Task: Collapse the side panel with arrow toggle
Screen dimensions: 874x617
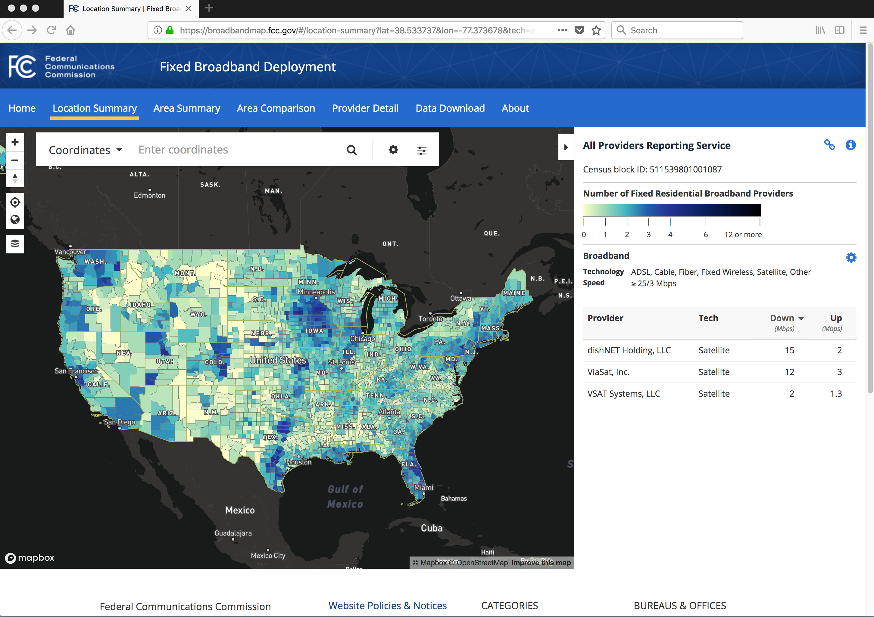Action: point(566,147)
